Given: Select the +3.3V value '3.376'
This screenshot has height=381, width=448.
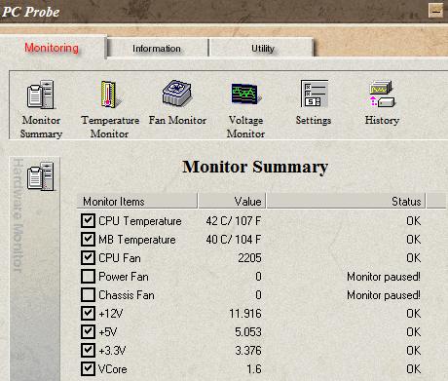Looking at the screenshot, I should [x=248, y=351].
